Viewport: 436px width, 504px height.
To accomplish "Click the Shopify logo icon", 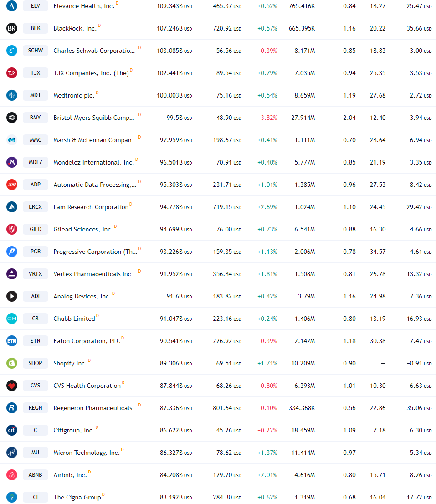I will point(12,363).
